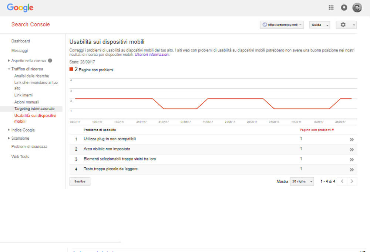Open the Guida dropdown
Screen dimensions: 370x252
(x=320, y=25)
